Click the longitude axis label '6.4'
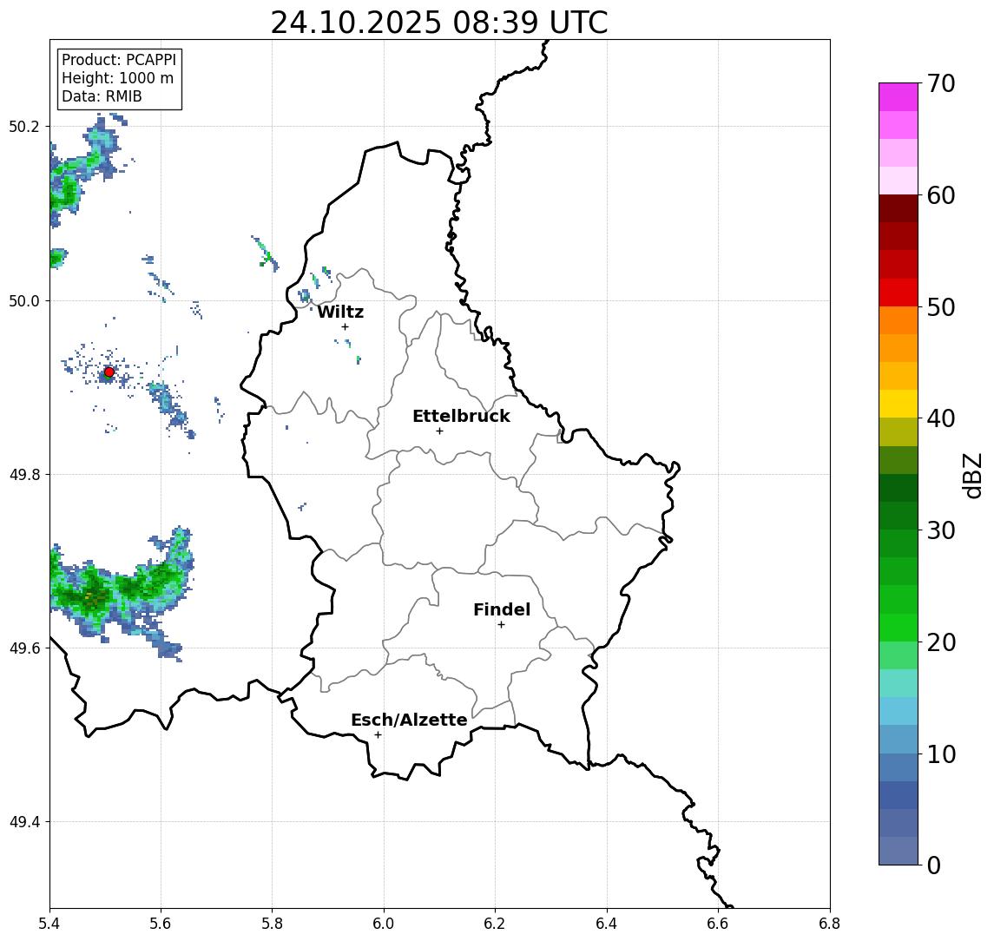 coord(607,924)
